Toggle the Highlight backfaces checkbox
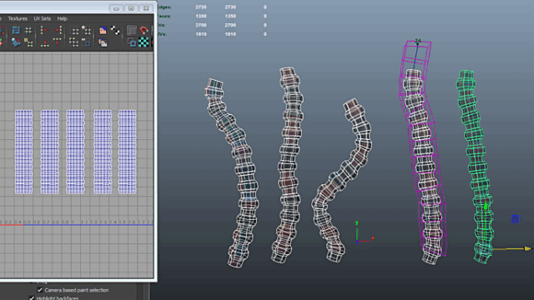This screenshot has height=300, width=534. (32, 298)
